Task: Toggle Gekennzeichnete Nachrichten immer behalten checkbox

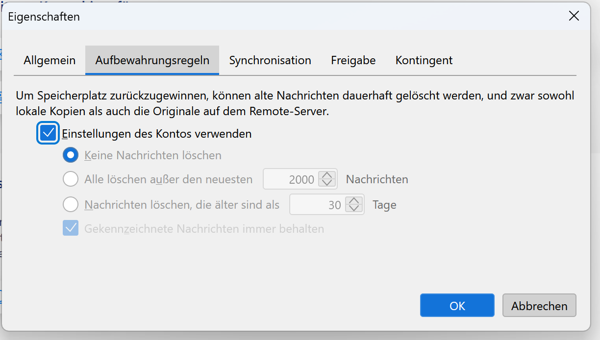Action: (x=71, y=229)
